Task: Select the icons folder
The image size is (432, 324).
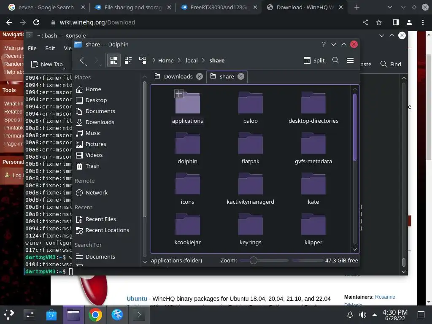Action: pyautogui.click(x=187, y=189)
